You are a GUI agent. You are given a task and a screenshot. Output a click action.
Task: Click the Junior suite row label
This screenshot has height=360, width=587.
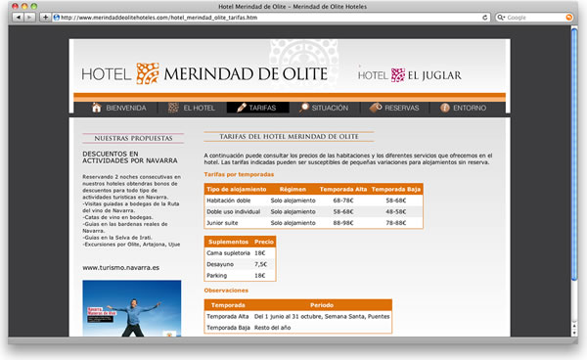[x=222, y=223]
